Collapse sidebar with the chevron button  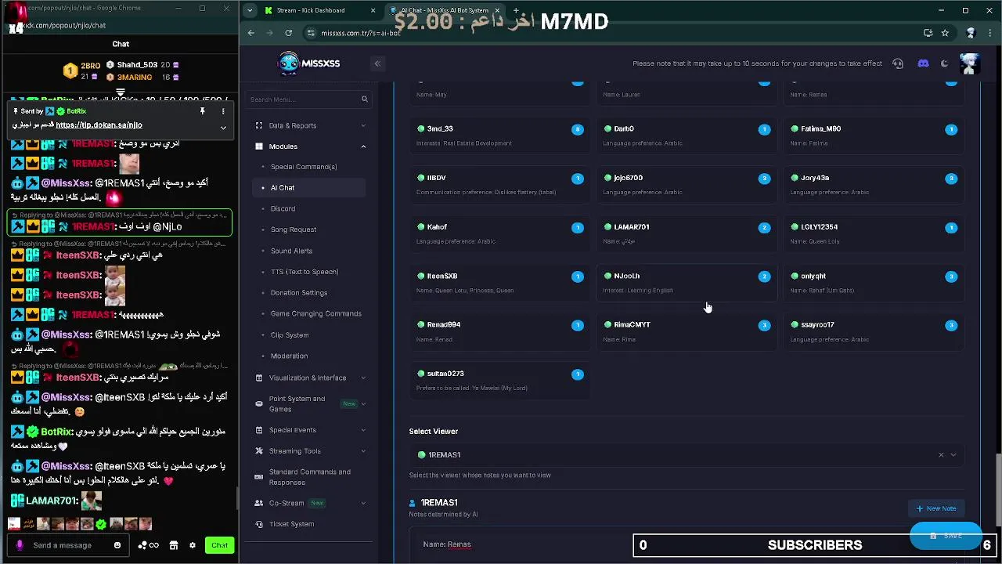377,63
